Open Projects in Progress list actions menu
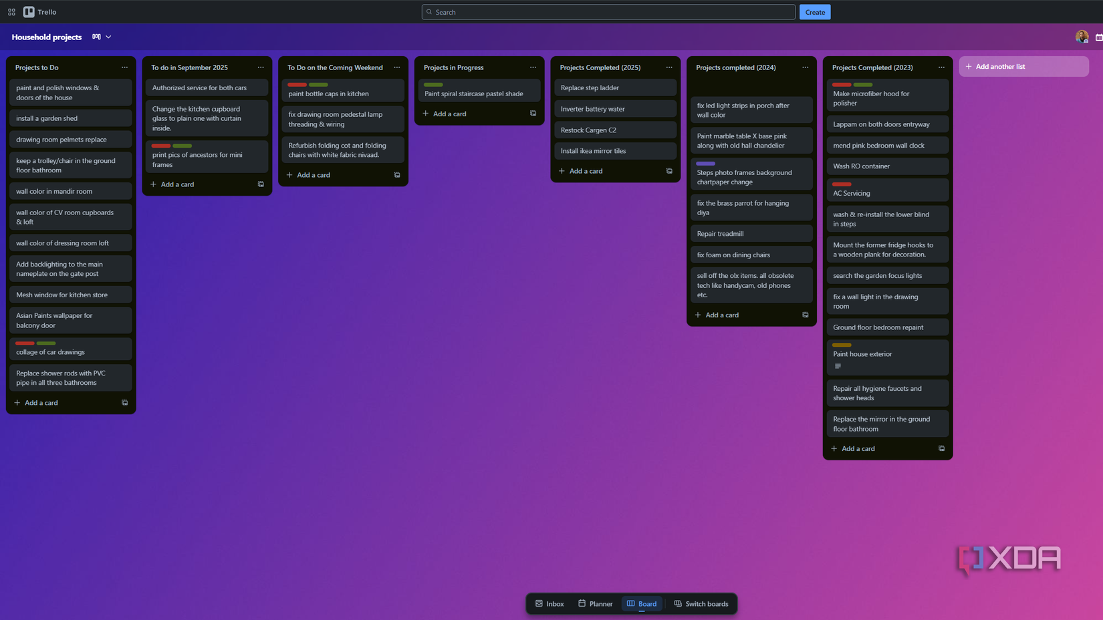This screenshot has width=1103, height=620. [x=533, y=67]
